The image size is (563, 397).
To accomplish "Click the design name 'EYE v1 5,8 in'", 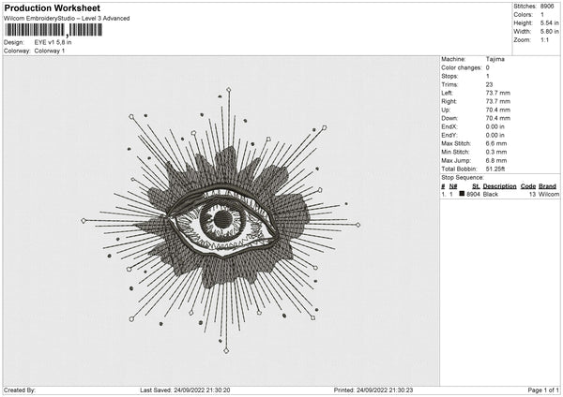I will (x=53, y=42).
